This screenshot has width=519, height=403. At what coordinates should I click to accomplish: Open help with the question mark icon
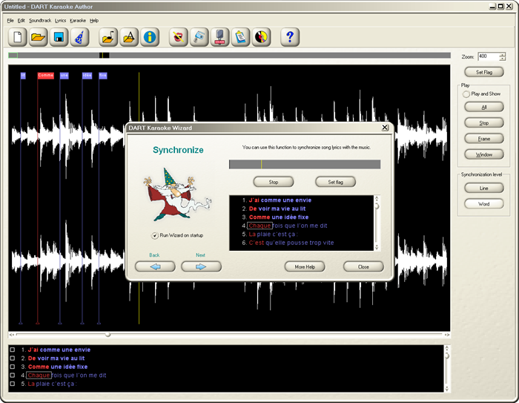click(x=290, y=36)
